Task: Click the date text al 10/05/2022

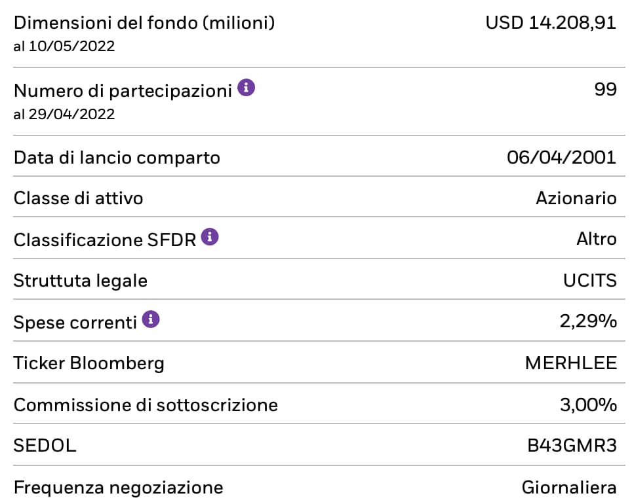Action: [x=64, y=46]
